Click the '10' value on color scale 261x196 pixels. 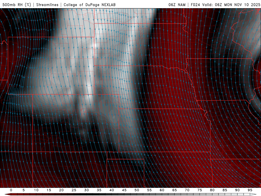pyautogui.click(x=36, y=190)
